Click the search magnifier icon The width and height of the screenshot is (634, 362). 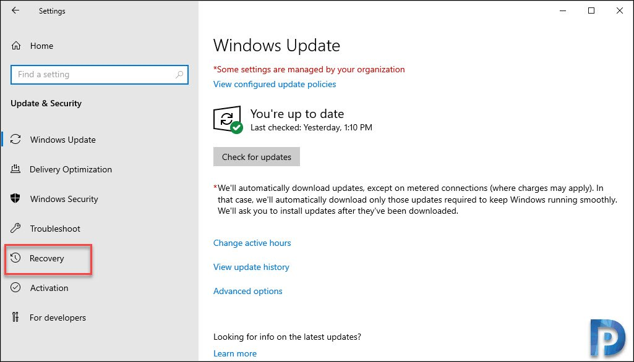[x=179, y=74]
